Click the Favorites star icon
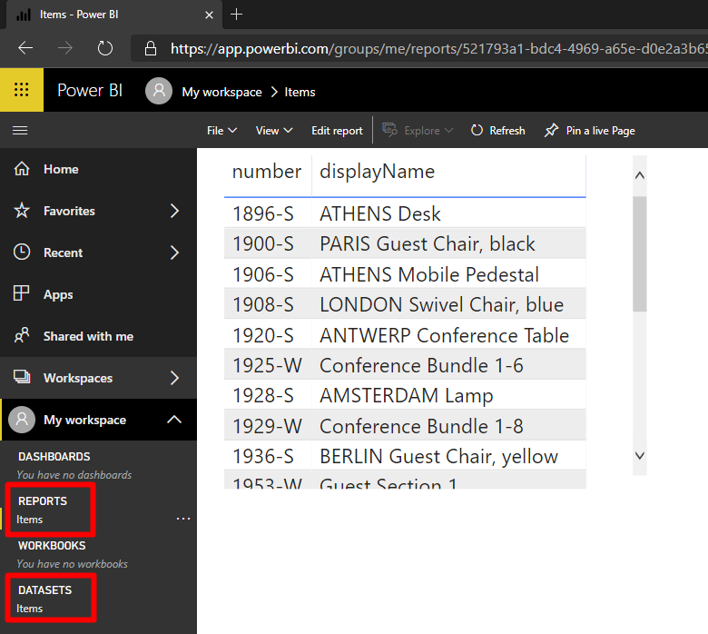This screenshot has width=708, height=634. [x=22, y=211]
